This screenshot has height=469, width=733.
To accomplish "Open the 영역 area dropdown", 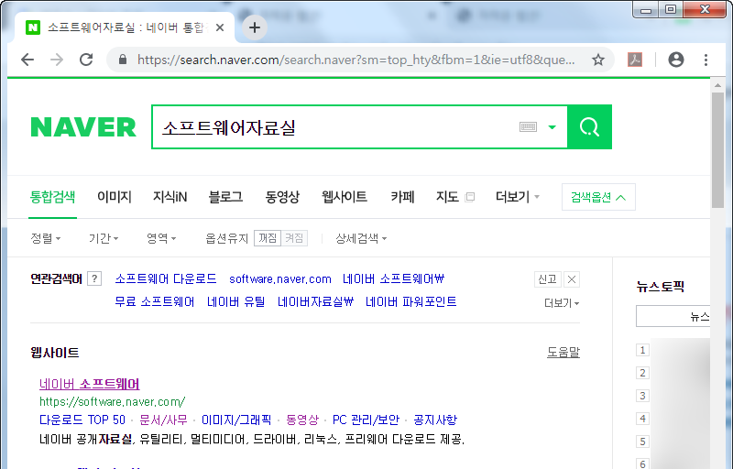I will pos(161,238).
